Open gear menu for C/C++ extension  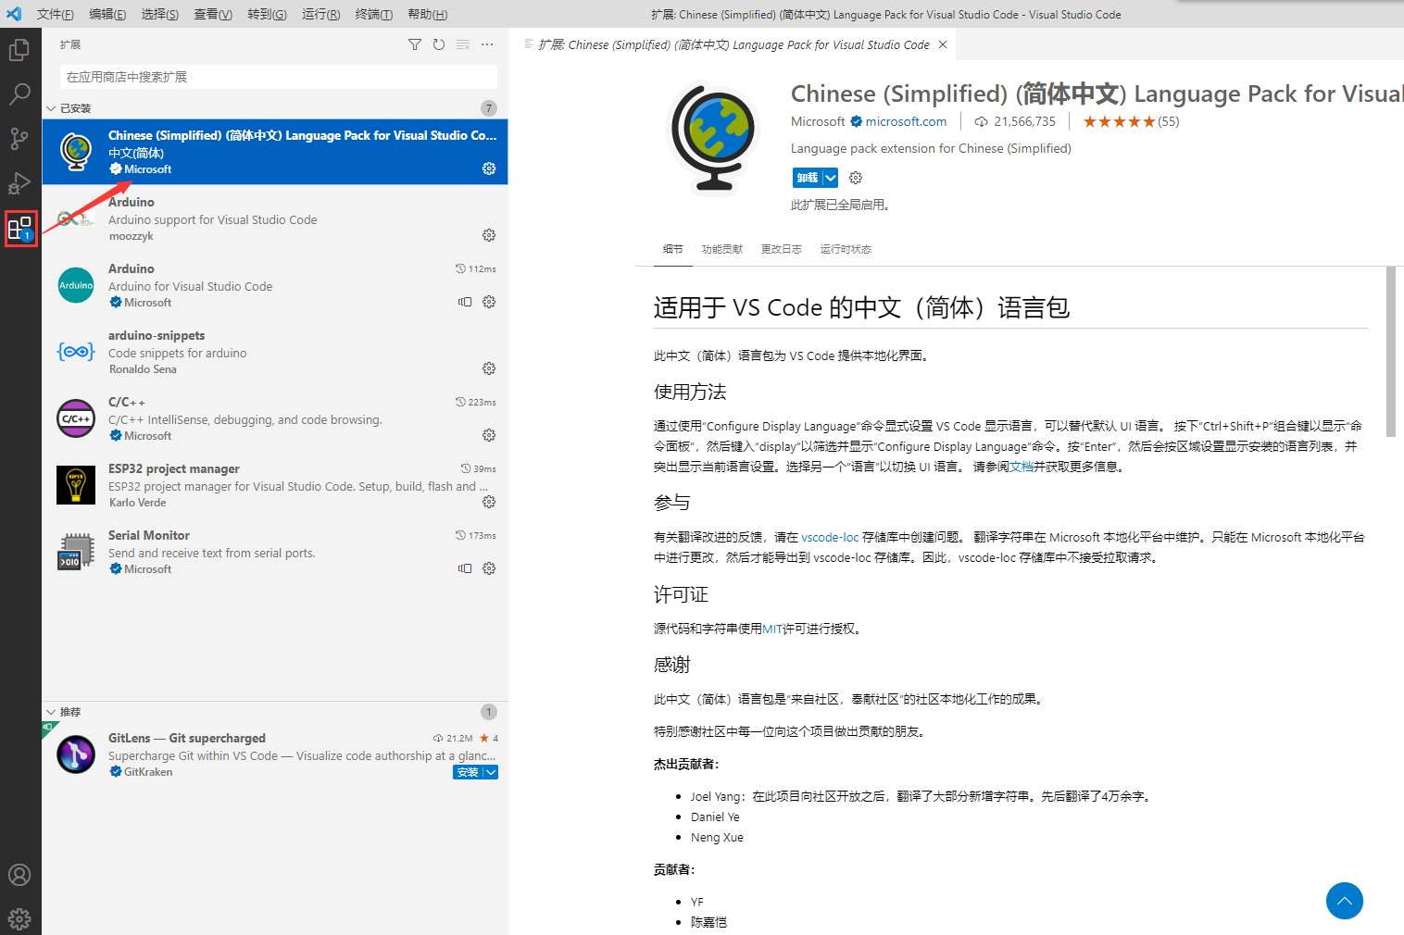click(489, 435)
